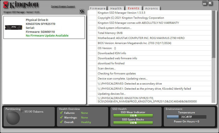Minimize the Kingston SSD Manager window
This screenshot has height=133, width=219.
tap(204, 3)
